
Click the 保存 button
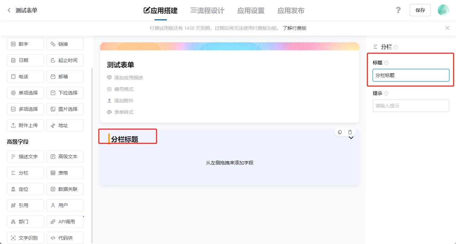coord(420,10)
